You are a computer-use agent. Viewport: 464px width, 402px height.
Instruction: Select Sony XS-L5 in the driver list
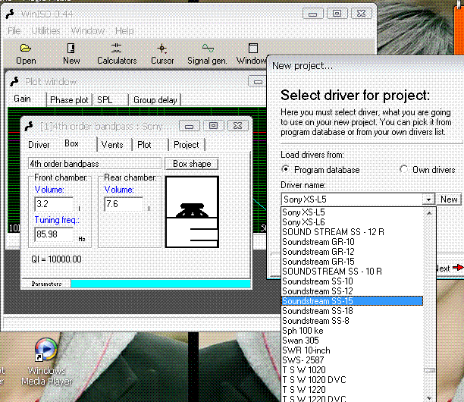click(352, 212)
